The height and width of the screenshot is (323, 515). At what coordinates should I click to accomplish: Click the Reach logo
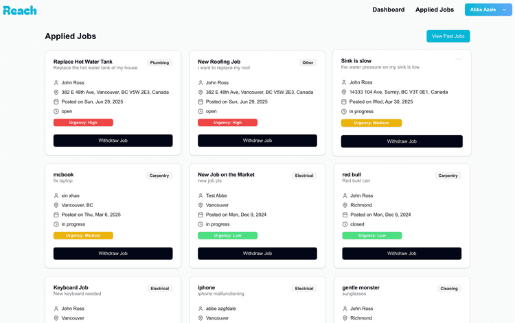click(20, 10)
